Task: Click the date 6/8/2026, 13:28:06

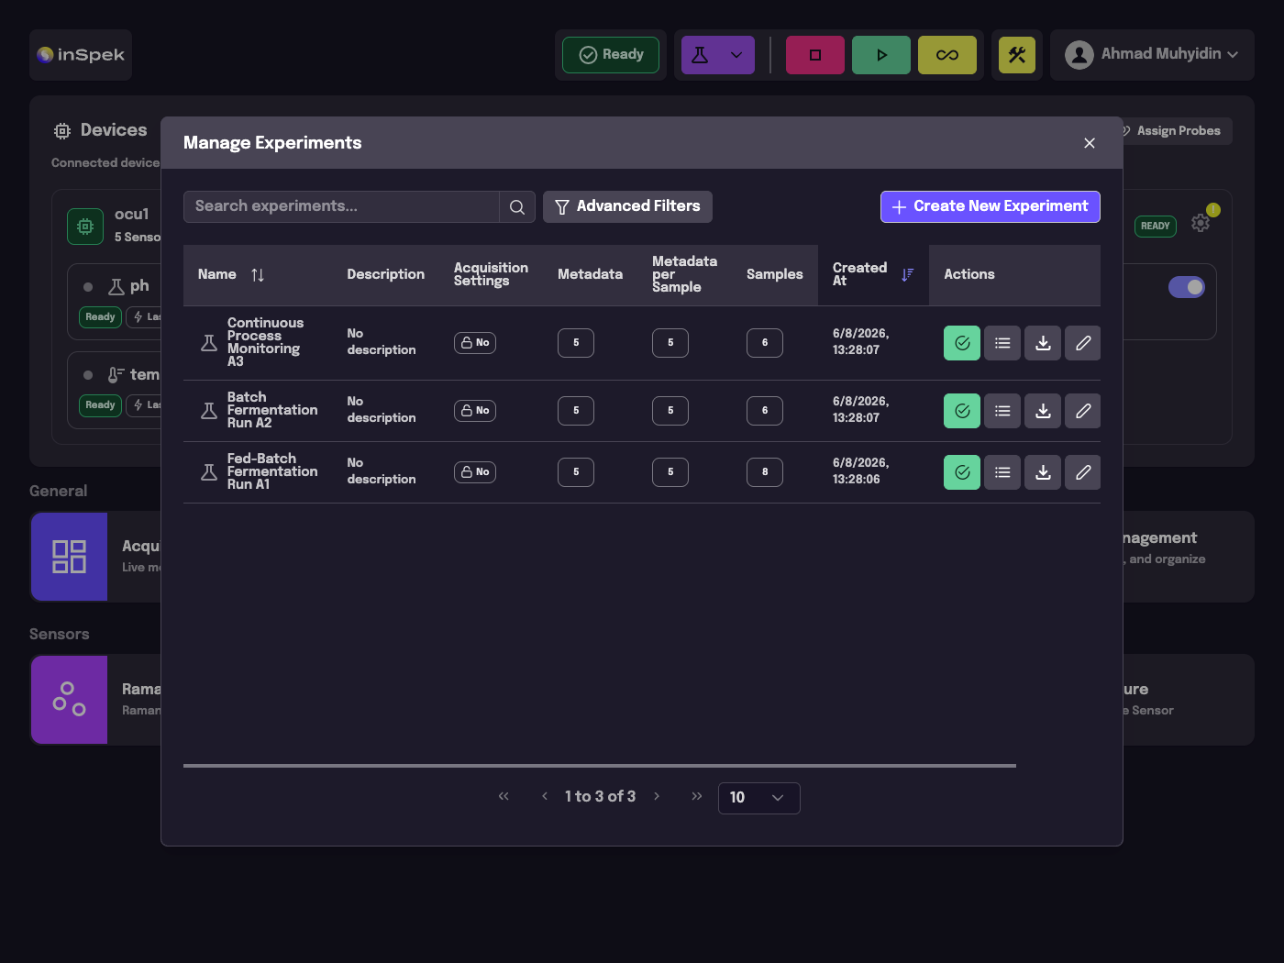Action: tap(861, 472)
